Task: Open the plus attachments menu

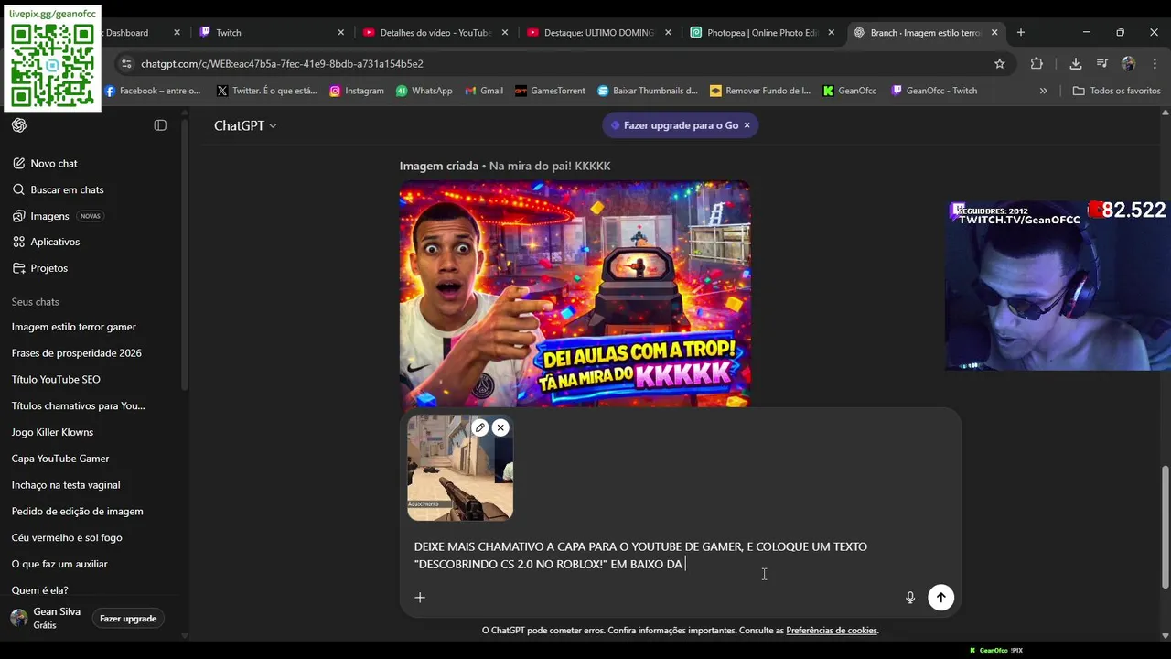Action: 420,598
